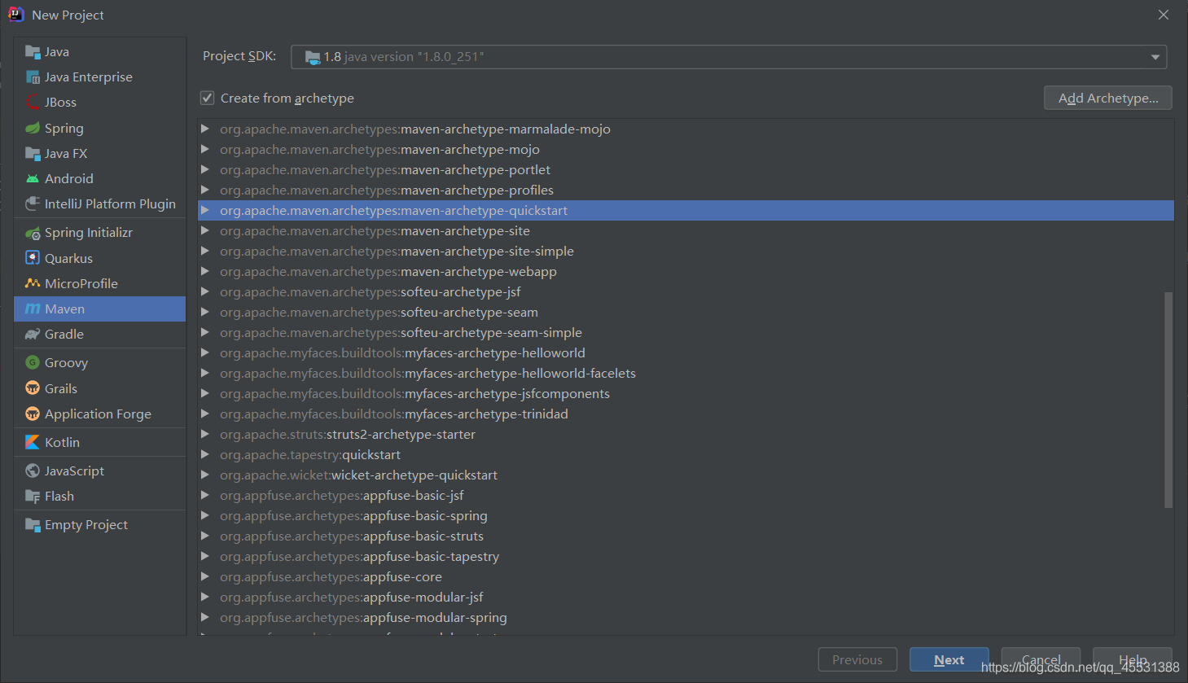Select appfuse-basic-struts row
Image resolution: width=1188 pixels, height=683 pixels.
click(686, 536)
